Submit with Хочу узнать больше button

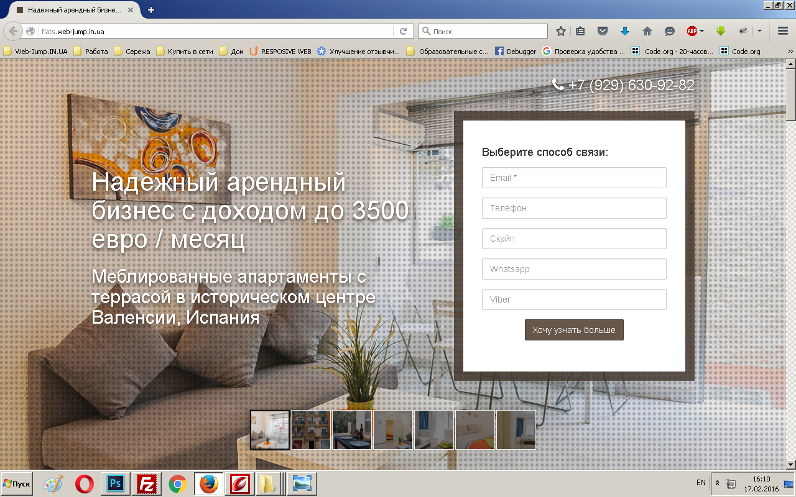(574, 330)
